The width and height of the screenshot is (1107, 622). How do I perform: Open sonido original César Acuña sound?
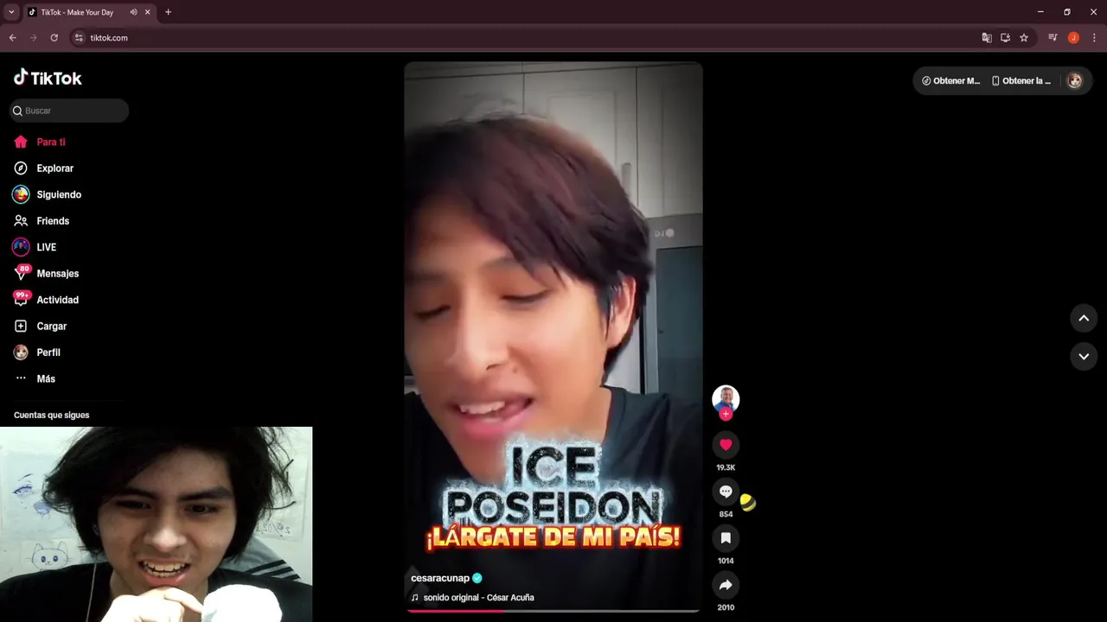472,597
